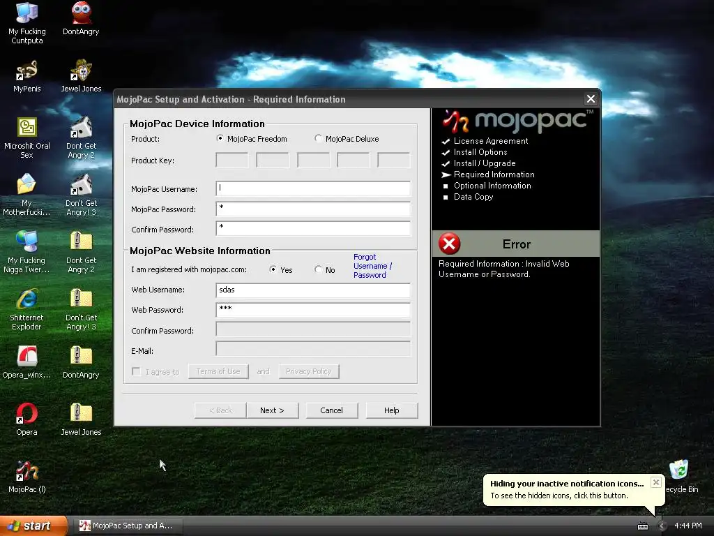Click the License Agreement step

491,141
